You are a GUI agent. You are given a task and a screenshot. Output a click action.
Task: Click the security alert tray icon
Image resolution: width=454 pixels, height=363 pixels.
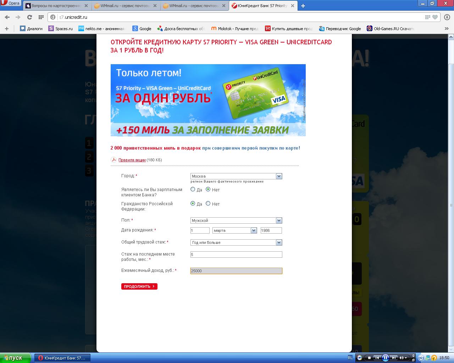tap(434, 358)
